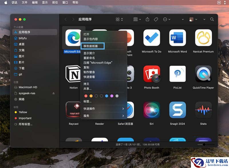Select the Microsoft To Do app icon
The width and height of the screenshot is (229, 168).
click(x=151, y=38)
